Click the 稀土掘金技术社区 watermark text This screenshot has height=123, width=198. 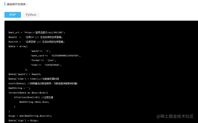pos(175,116)
